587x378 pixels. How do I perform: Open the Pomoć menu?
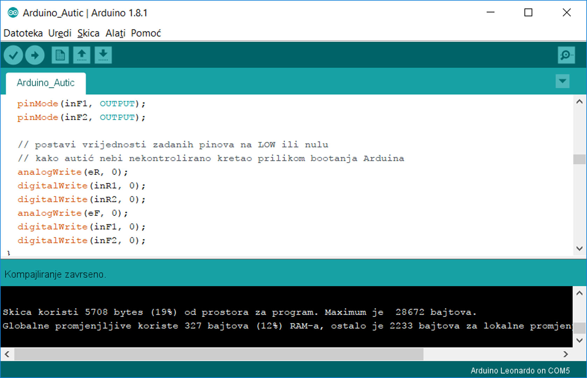tap(146, 33)
